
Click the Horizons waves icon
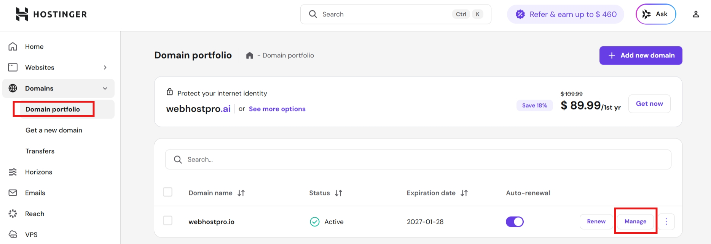pyautogui.click(x=13, y=172)
